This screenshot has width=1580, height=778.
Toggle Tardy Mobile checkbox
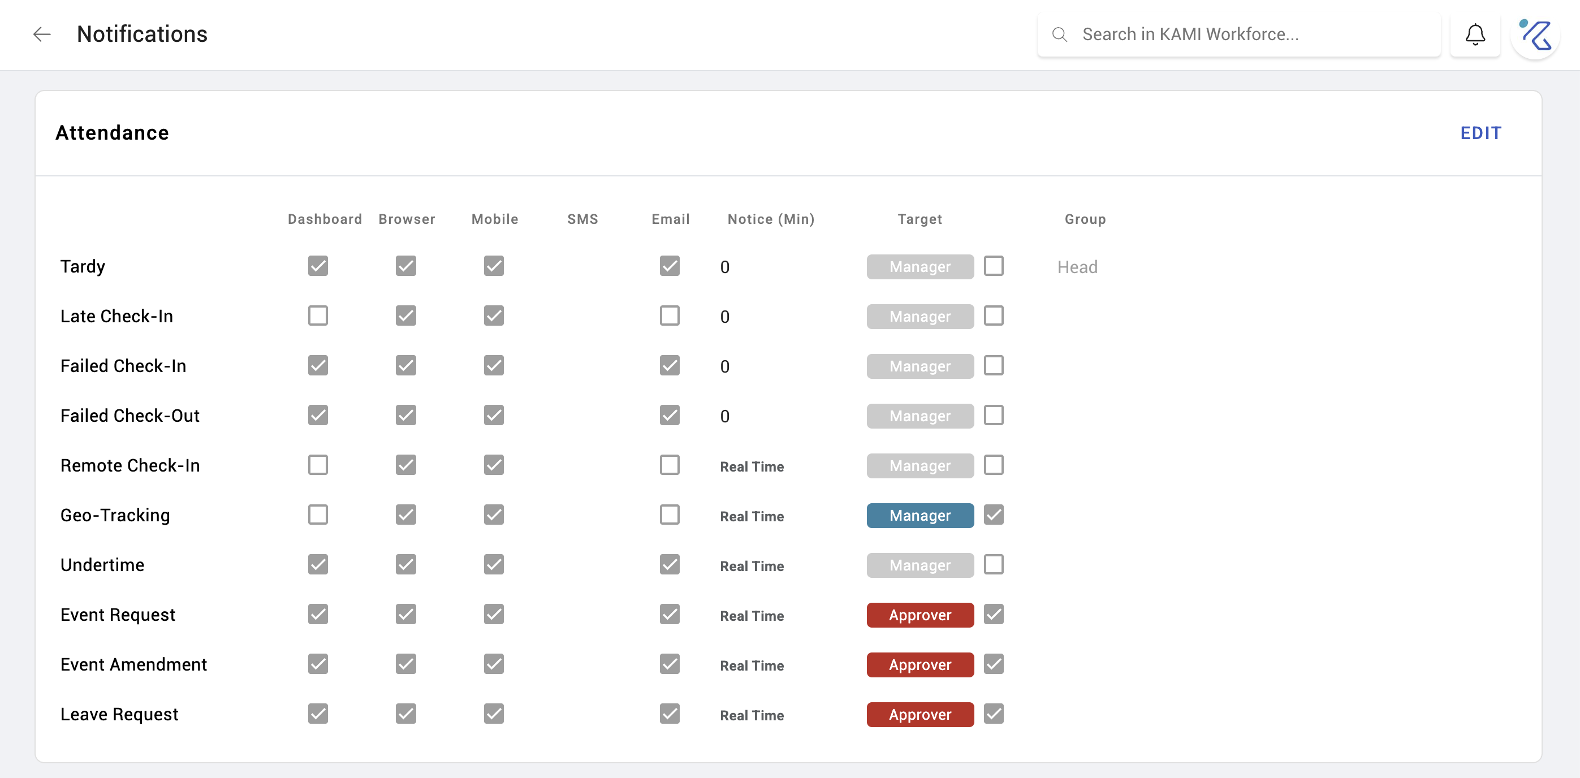point(494,266)
